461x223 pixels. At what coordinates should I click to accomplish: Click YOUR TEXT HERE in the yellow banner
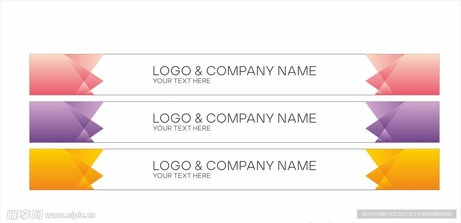(x=182, y=176)
